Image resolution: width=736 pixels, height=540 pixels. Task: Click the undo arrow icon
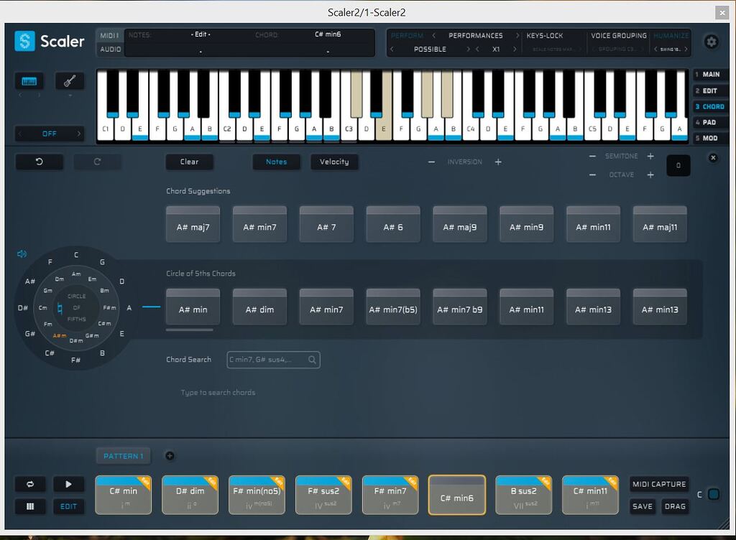(39, 162)
